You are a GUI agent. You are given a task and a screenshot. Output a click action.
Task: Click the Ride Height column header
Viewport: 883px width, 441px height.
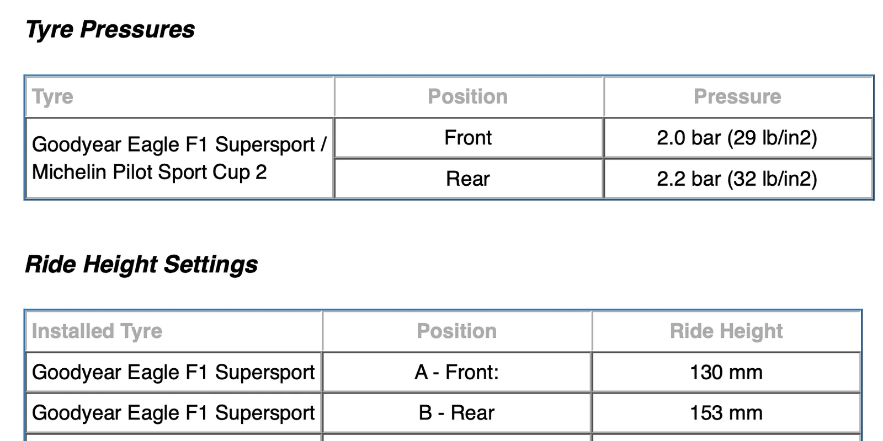(726, 331)
